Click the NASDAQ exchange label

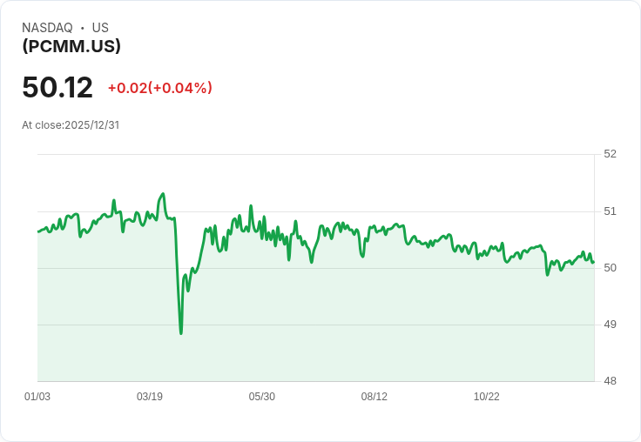coord(47,28)
